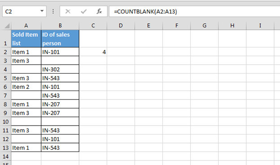Click the Enter checkmark icon in formula bar
This screenshot has height=165, width=280.
[83, 12]
